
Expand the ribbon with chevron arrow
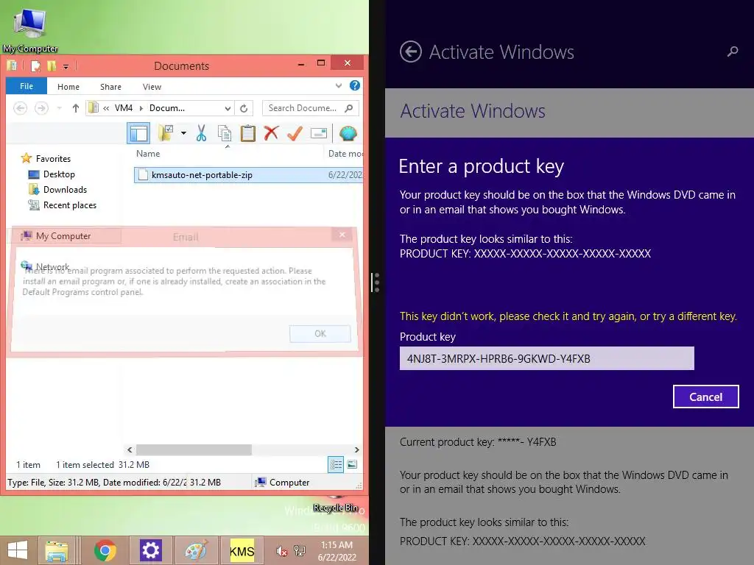[x=339, y=85]
